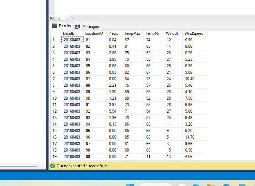The width and height of the screenshot is (255, 186).
Task: Select the TempMin column header
Action: coord(153,33)
